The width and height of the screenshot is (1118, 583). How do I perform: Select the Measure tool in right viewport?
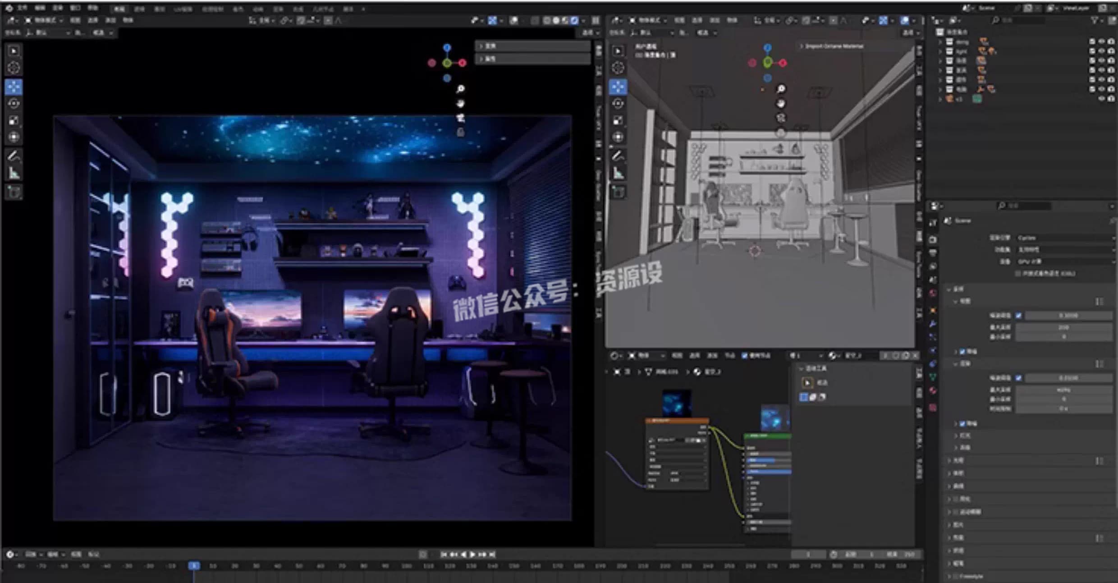(618, 173)
